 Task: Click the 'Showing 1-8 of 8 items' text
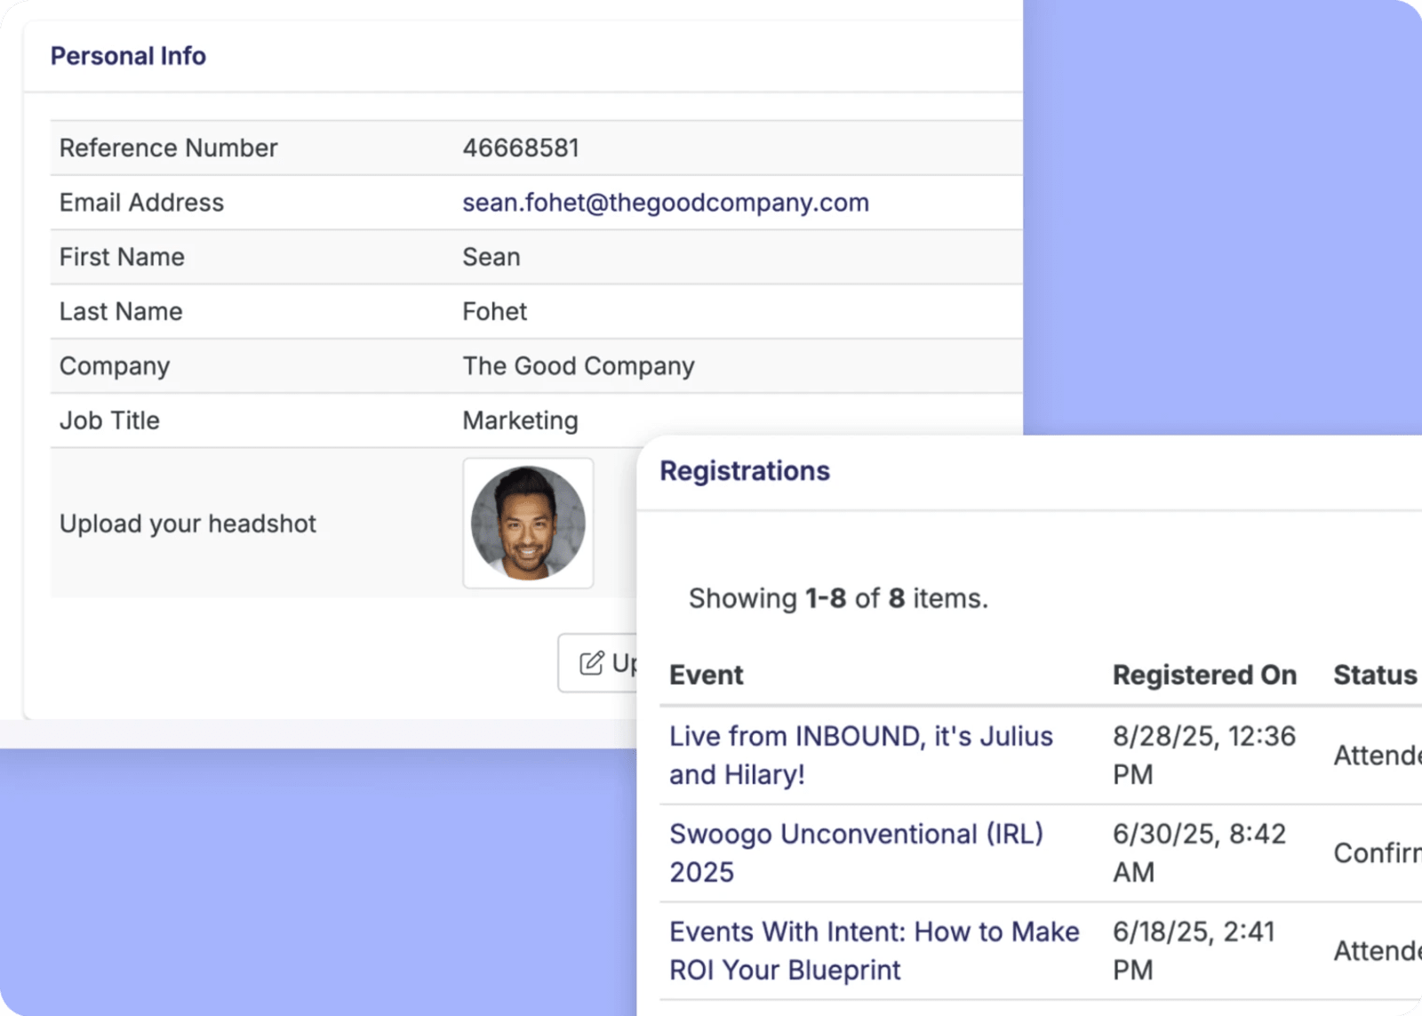837,598
